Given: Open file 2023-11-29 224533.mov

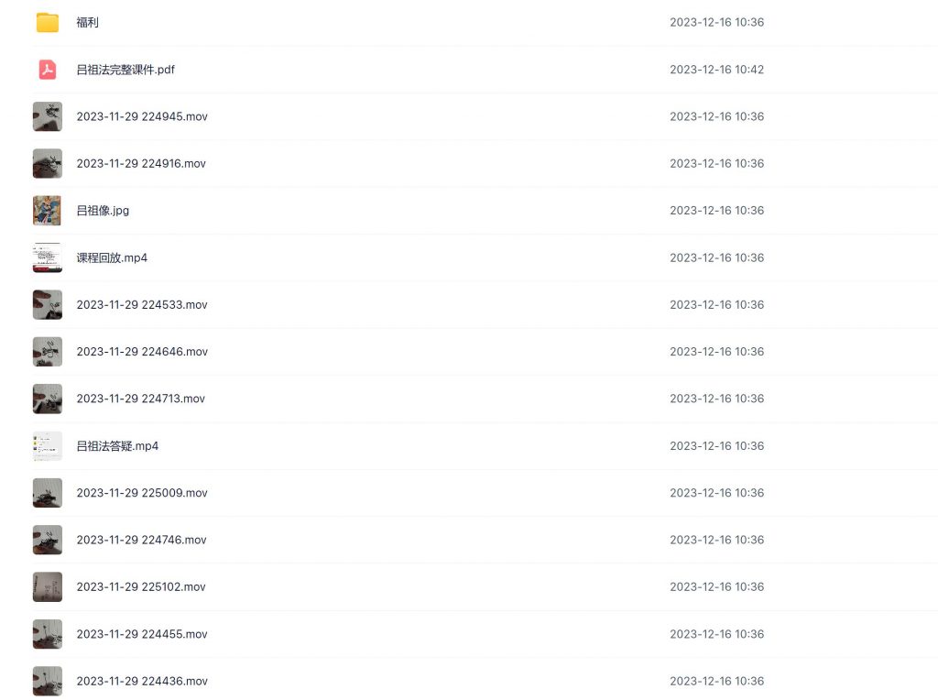Looking at the screenshot, I should pyautogui.click(x=142, y=305).
